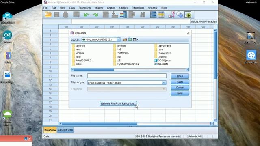
Task: Click the Use Variable Sets circles icon
Action: point(180,15)
